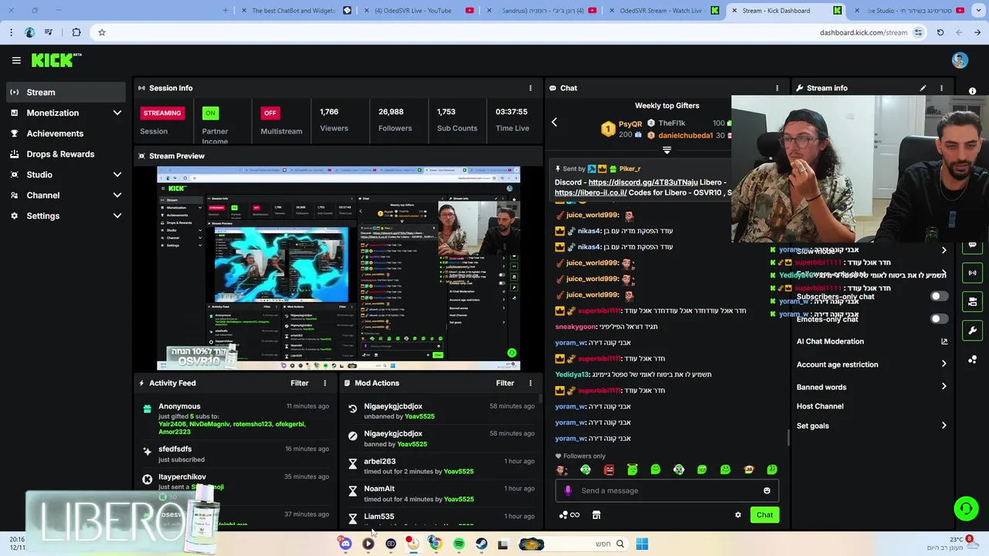Open the user profile avatar menu

click(x=960, y=60)
